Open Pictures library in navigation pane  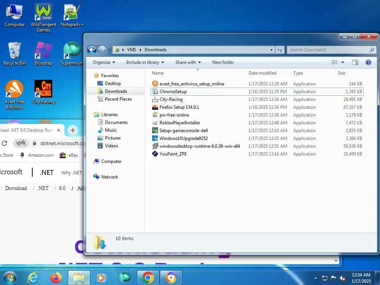[113, 138]
